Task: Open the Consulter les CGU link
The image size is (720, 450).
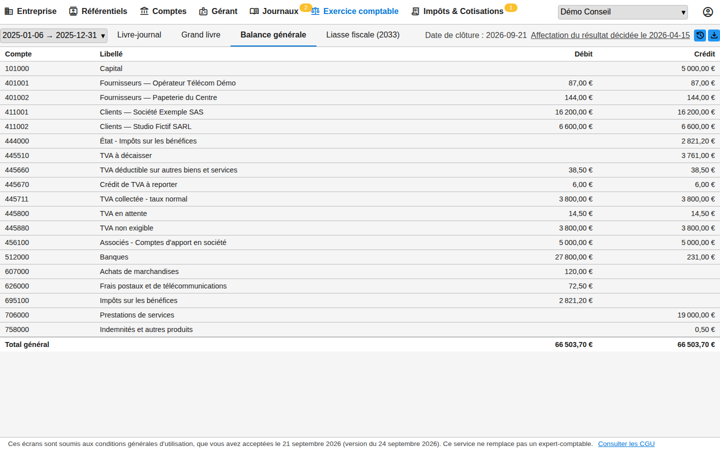Action: (x=626, y=444)
